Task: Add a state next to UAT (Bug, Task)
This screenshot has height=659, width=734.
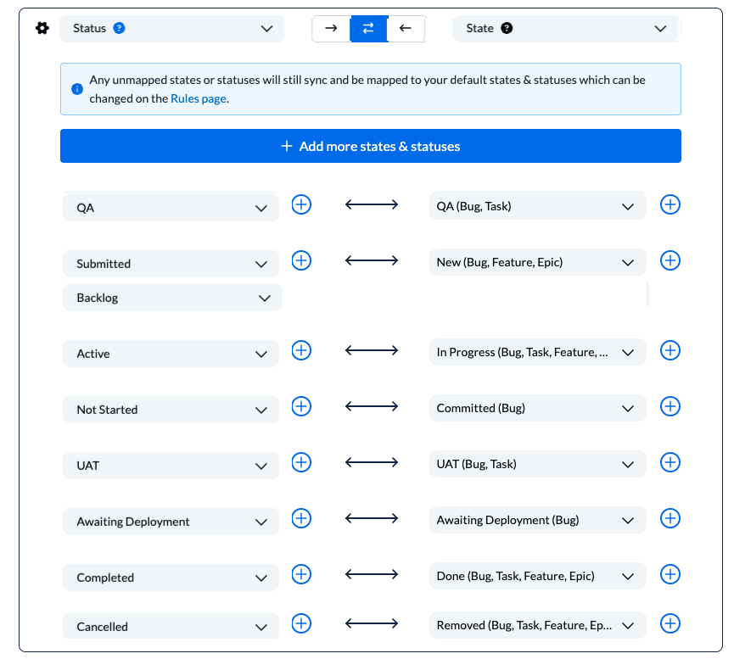Action: [670, 462]
